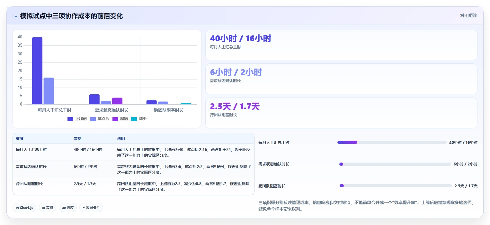Click the 跨团队阻塞时长 progress bar
Viewport: 490px width, 225px height.
point(396,186)
